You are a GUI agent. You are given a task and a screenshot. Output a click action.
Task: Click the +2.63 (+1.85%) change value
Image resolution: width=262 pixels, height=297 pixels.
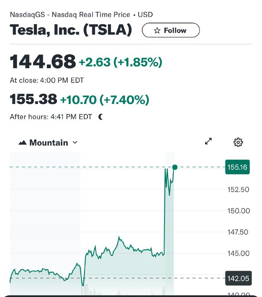point(120,62)
